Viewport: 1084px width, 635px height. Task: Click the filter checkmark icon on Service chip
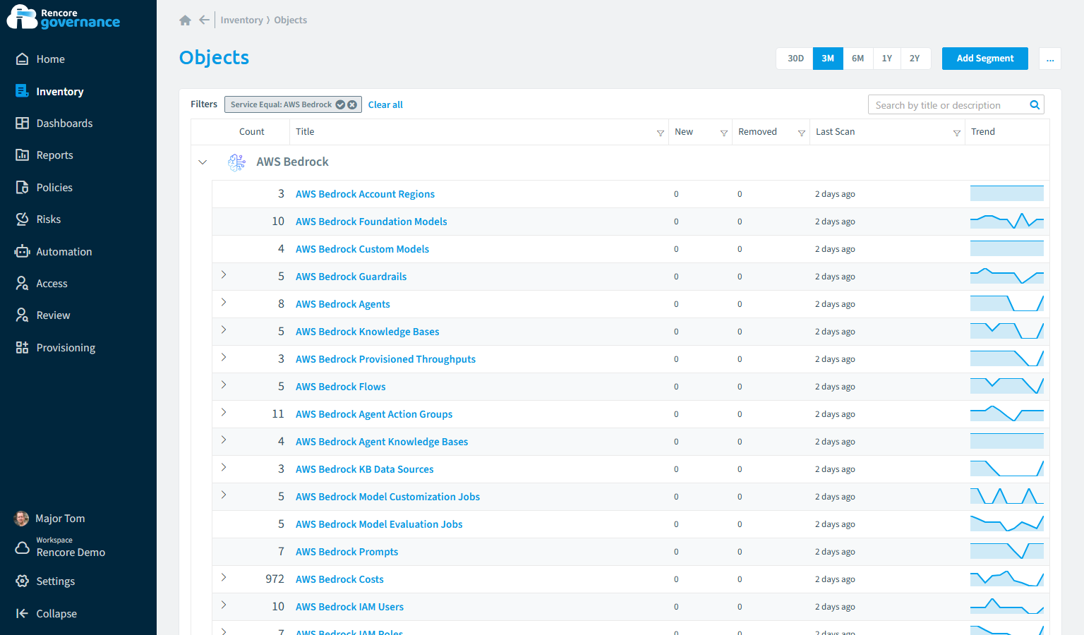pos(340,104)
